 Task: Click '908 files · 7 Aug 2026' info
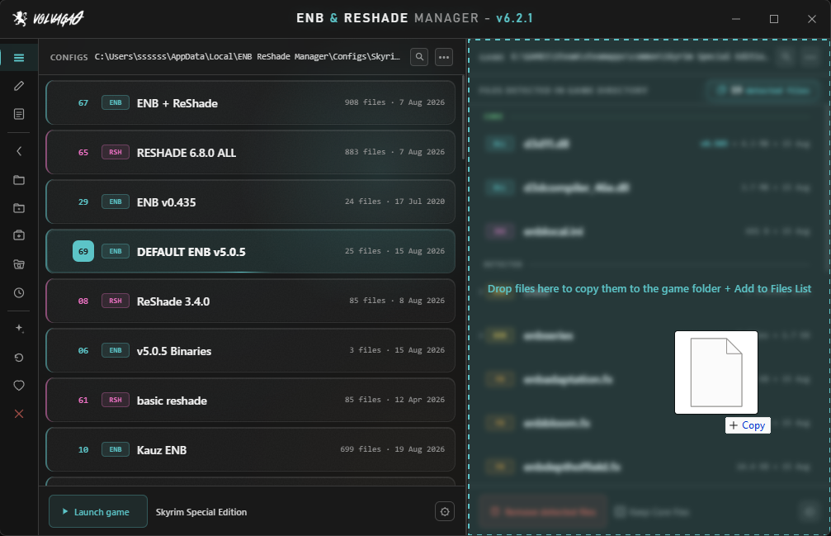click(394, 102)
